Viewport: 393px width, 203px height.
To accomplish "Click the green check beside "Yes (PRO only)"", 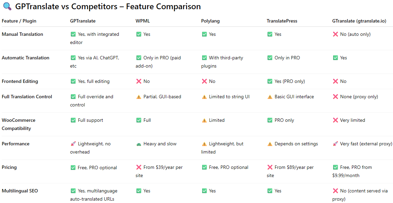I will pos(270,82).
